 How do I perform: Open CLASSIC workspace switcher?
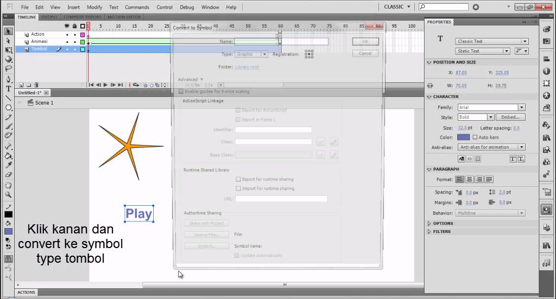[397, 6]
